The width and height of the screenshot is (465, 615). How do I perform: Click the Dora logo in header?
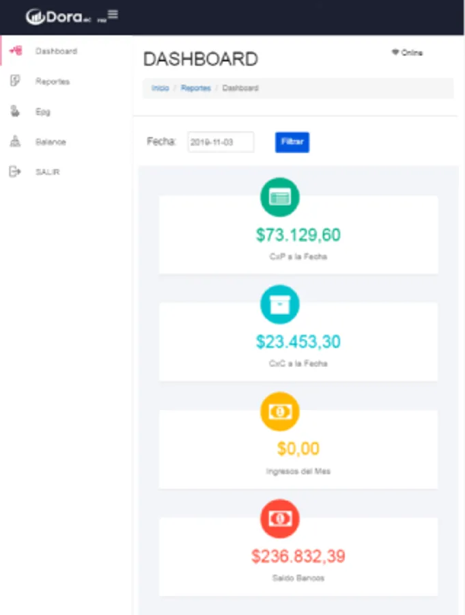(59, 16)
